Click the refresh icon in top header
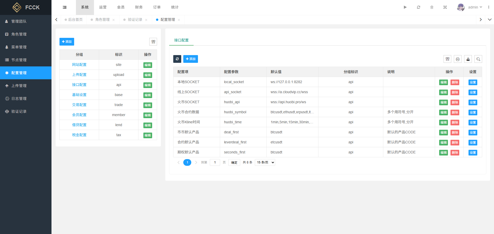This screenshot has height=234, width=494. coord(419,7)
